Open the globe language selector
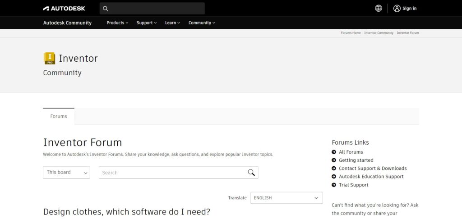The height and width of the screenshot is (219, 462). coord(379,8)
